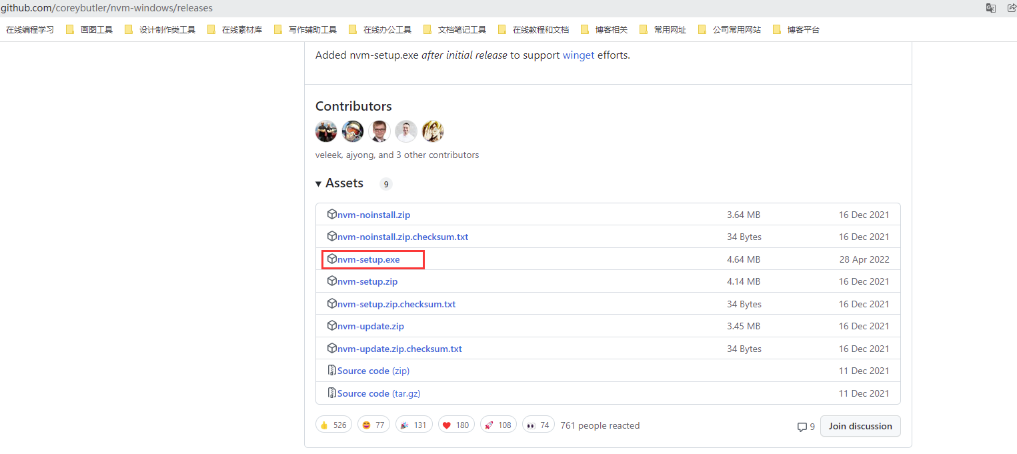The width and height of the screenshot is (1017, 454).
Task: Toggle the heart reaction (180)
Action: tap(457, 425)
